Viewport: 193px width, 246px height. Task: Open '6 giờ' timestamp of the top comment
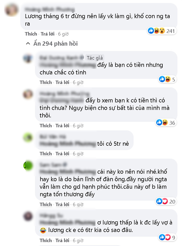63,34
